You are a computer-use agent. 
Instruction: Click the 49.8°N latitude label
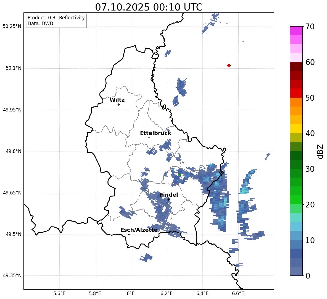point(14,151)
